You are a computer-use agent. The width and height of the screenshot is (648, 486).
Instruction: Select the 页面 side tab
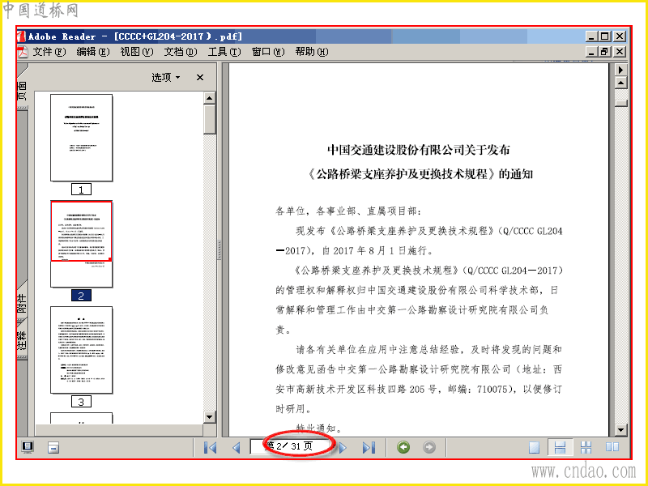coord(22,90)
